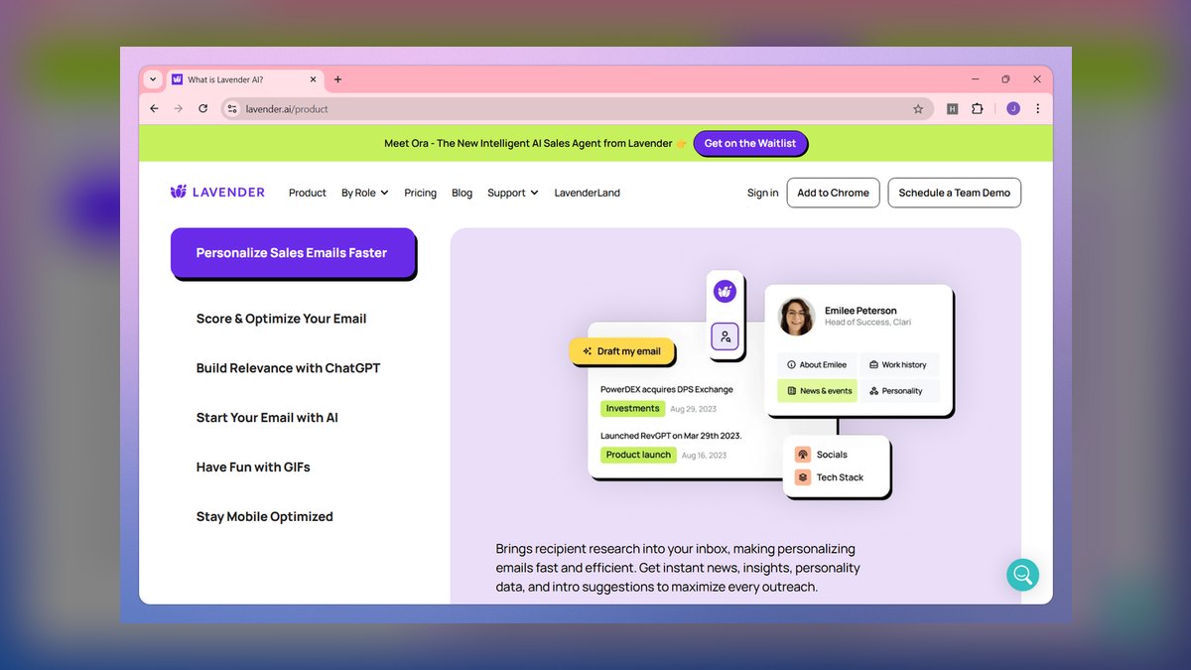Screen dimensions: 1191x670
Task: Select Start Your Email with AI
Action: (267, 418)
